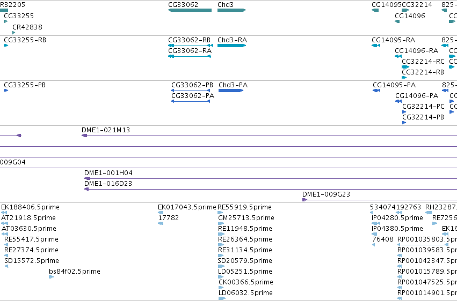Select EST RP001014901
The width and height of the screenshot is (457, 301).
point(400,298)
